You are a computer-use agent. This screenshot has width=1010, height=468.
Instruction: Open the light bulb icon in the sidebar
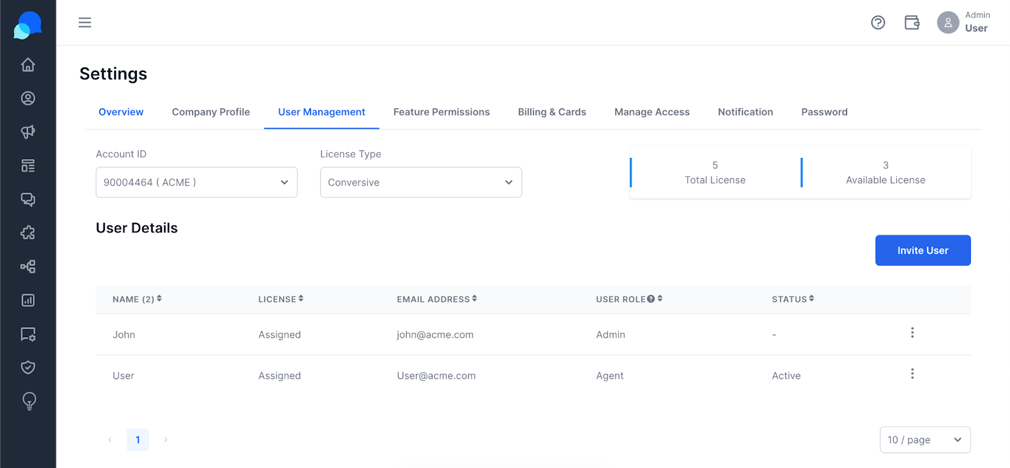point(29,401)
